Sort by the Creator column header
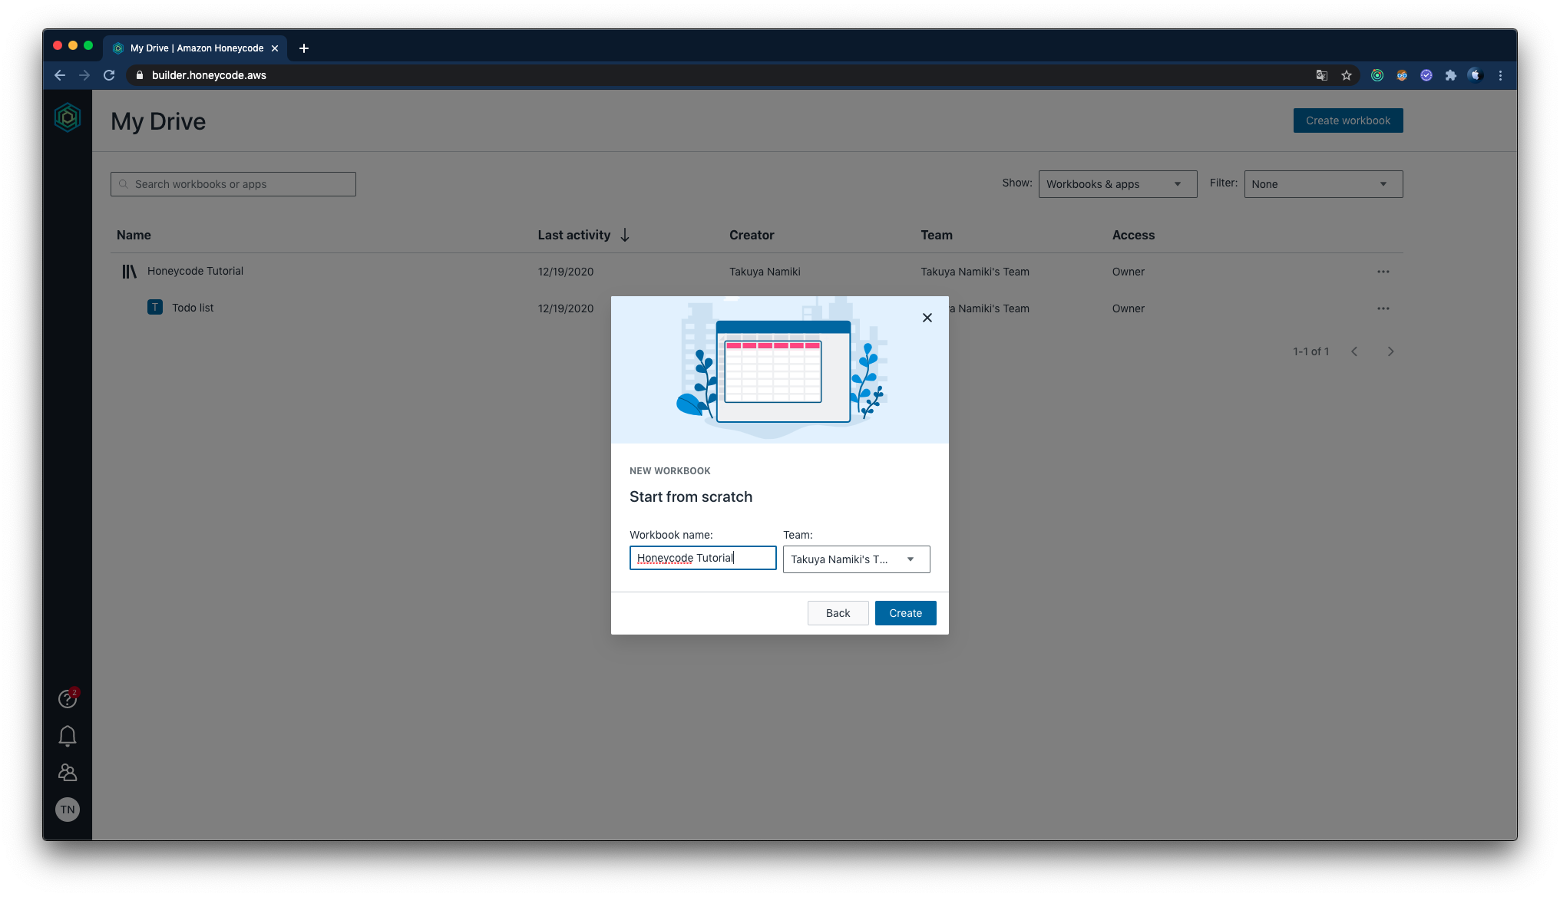This screenshot has width=1560, height=897. pos(752,235)
